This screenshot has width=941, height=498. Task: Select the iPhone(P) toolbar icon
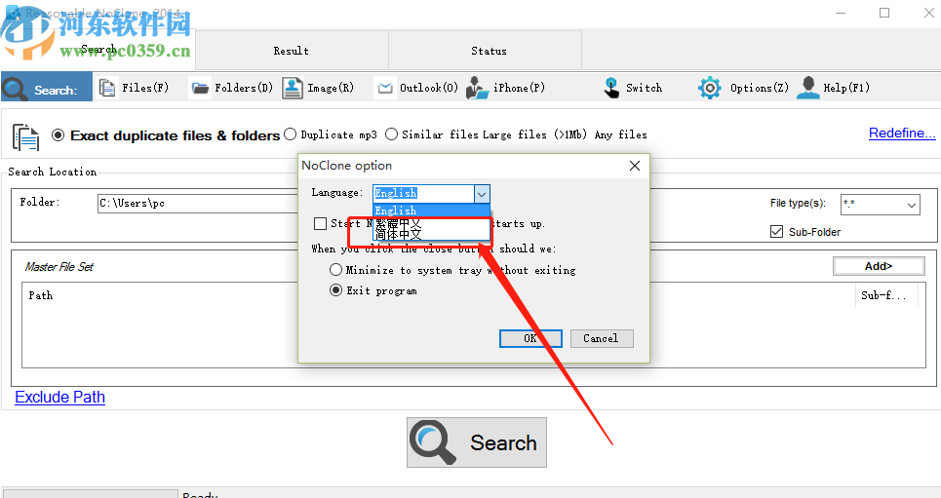point(478,88)
